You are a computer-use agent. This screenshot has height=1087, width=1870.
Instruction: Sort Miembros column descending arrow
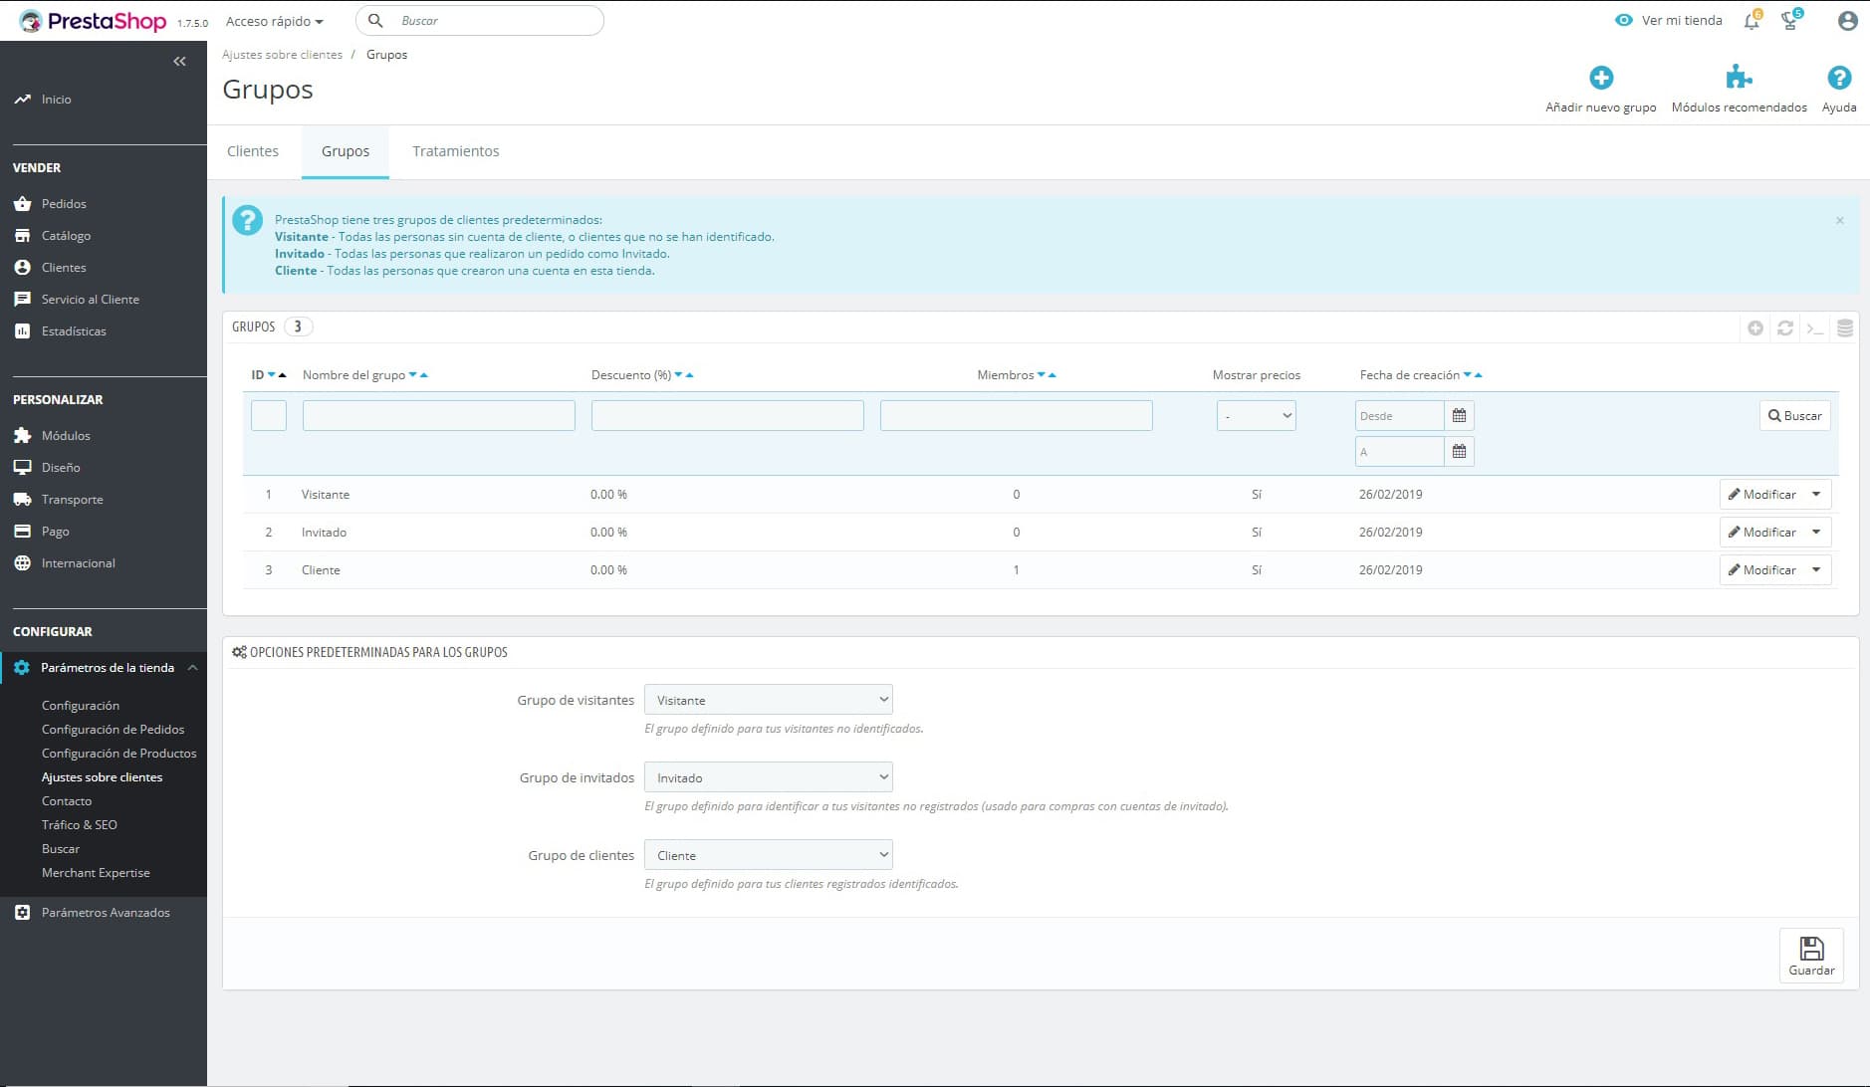click(x=1042, y=375)
